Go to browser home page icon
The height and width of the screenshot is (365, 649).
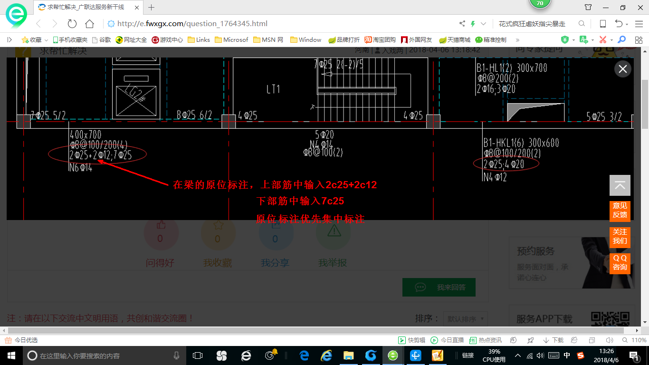89,24
